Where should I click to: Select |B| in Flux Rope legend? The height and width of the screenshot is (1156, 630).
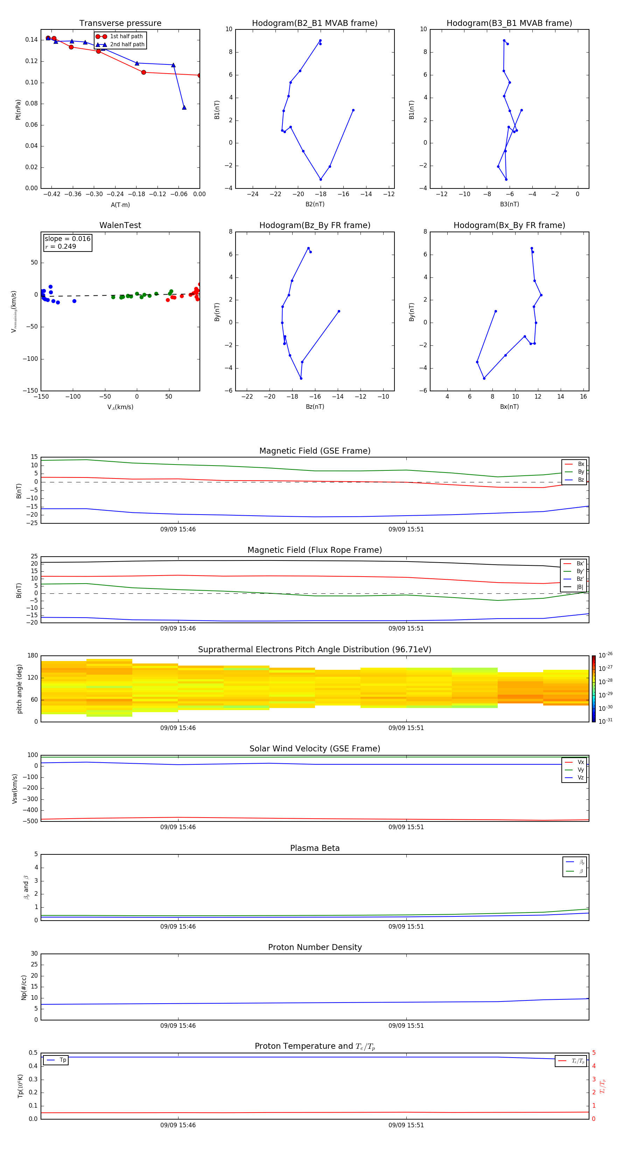pos(574,587)
